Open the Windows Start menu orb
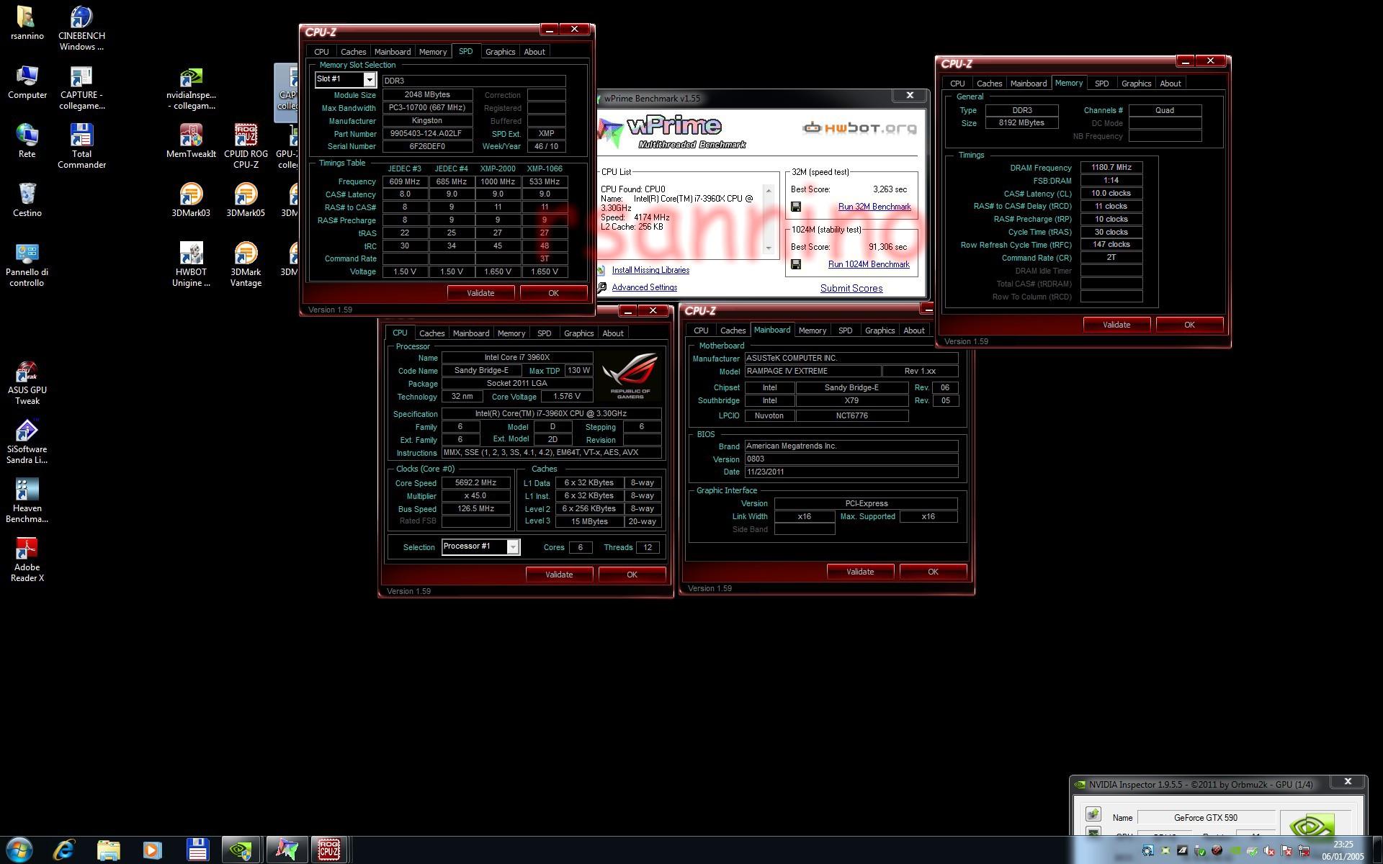 [x=19, y=850]
